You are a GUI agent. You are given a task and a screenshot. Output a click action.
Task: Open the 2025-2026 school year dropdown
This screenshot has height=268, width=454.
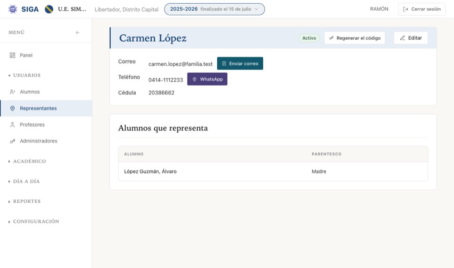point(214,9)
